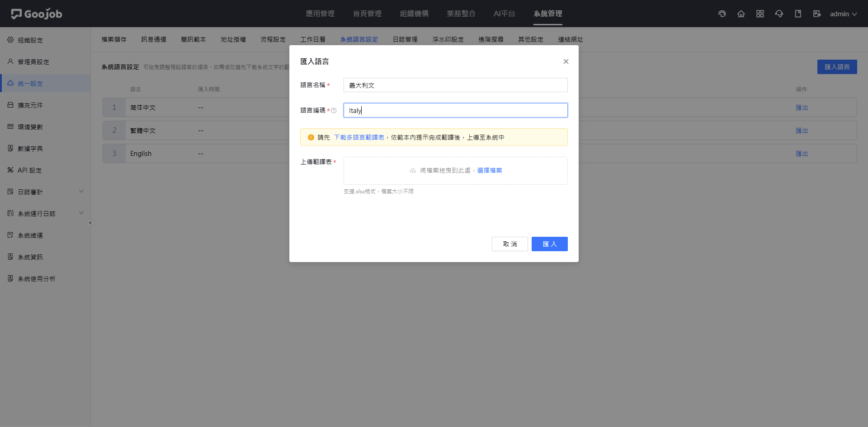The width and height of the screenshot is (868, 427).
Task: Open AI平台 top menu
Action: click(x=505, y=14)
